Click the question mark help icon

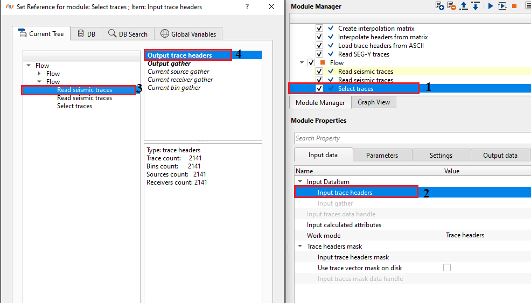(x=247, y=6)
